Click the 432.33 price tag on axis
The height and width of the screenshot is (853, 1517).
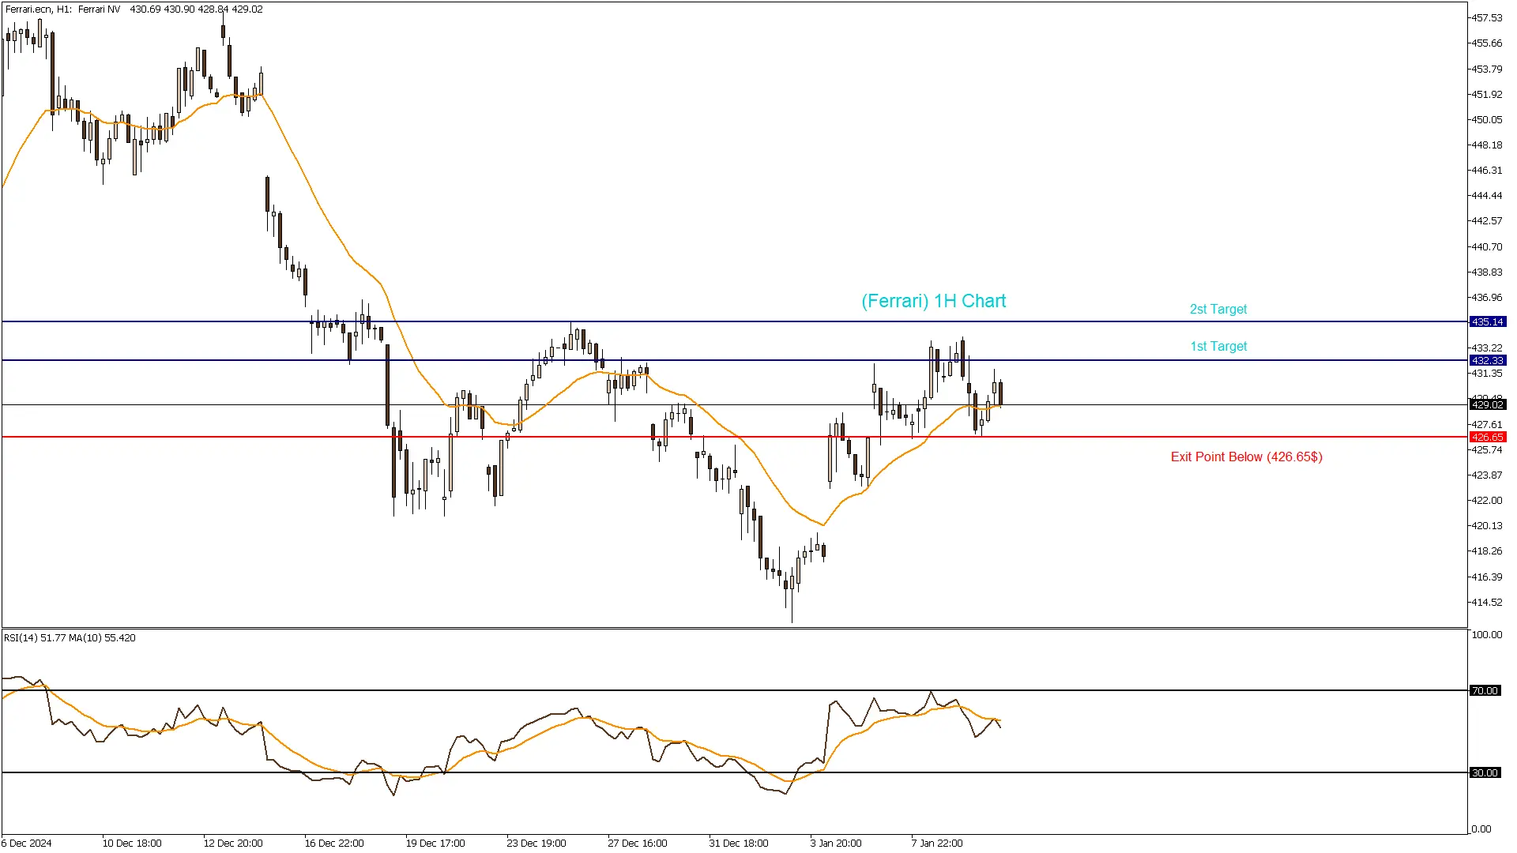[1487, 361]
